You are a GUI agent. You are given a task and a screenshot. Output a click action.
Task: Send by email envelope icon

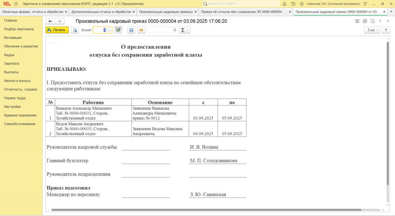pos(141,30)
